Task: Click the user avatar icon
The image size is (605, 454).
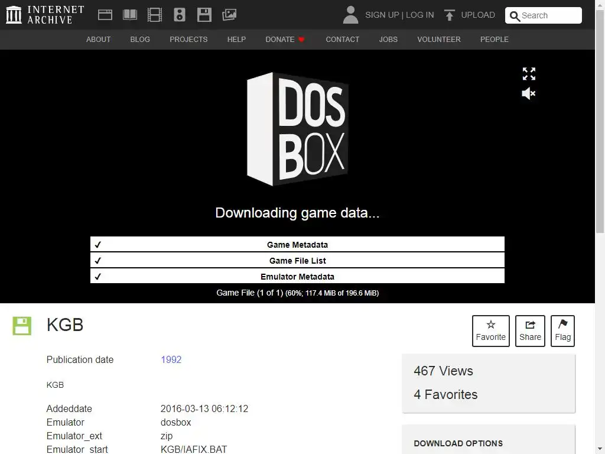Action: 350,15
